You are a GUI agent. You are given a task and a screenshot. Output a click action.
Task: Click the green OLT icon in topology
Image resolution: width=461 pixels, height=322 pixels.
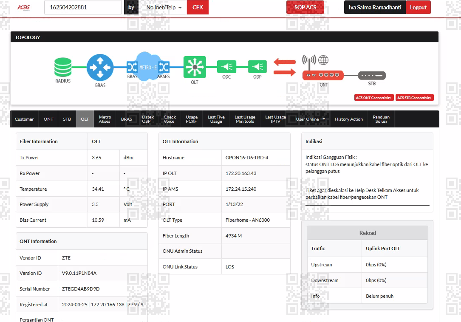(195, 67)
